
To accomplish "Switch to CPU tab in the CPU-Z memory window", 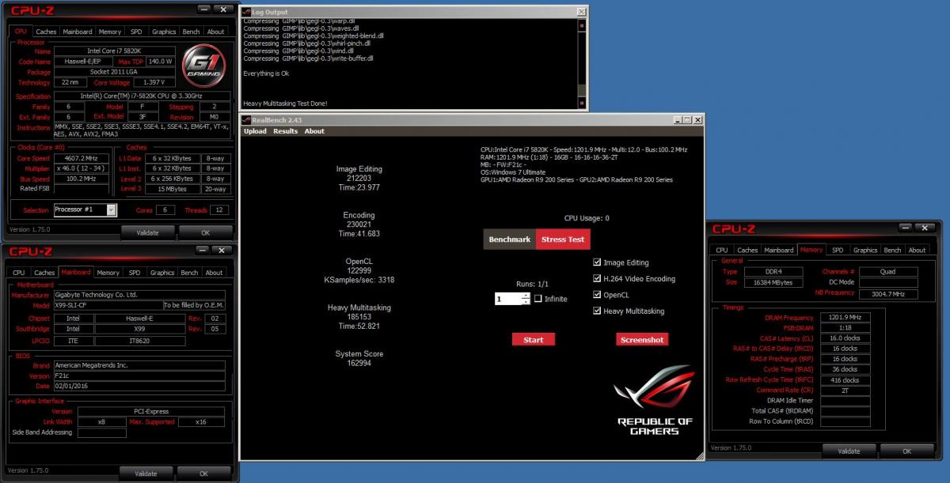I will [722, 250].
